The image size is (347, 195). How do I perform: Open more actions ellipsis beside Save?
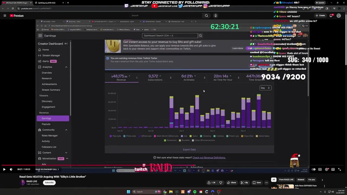(266, 183)
